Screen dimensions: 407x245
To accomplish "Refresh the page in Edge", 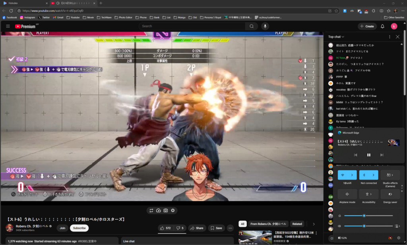I will point(11,11).
